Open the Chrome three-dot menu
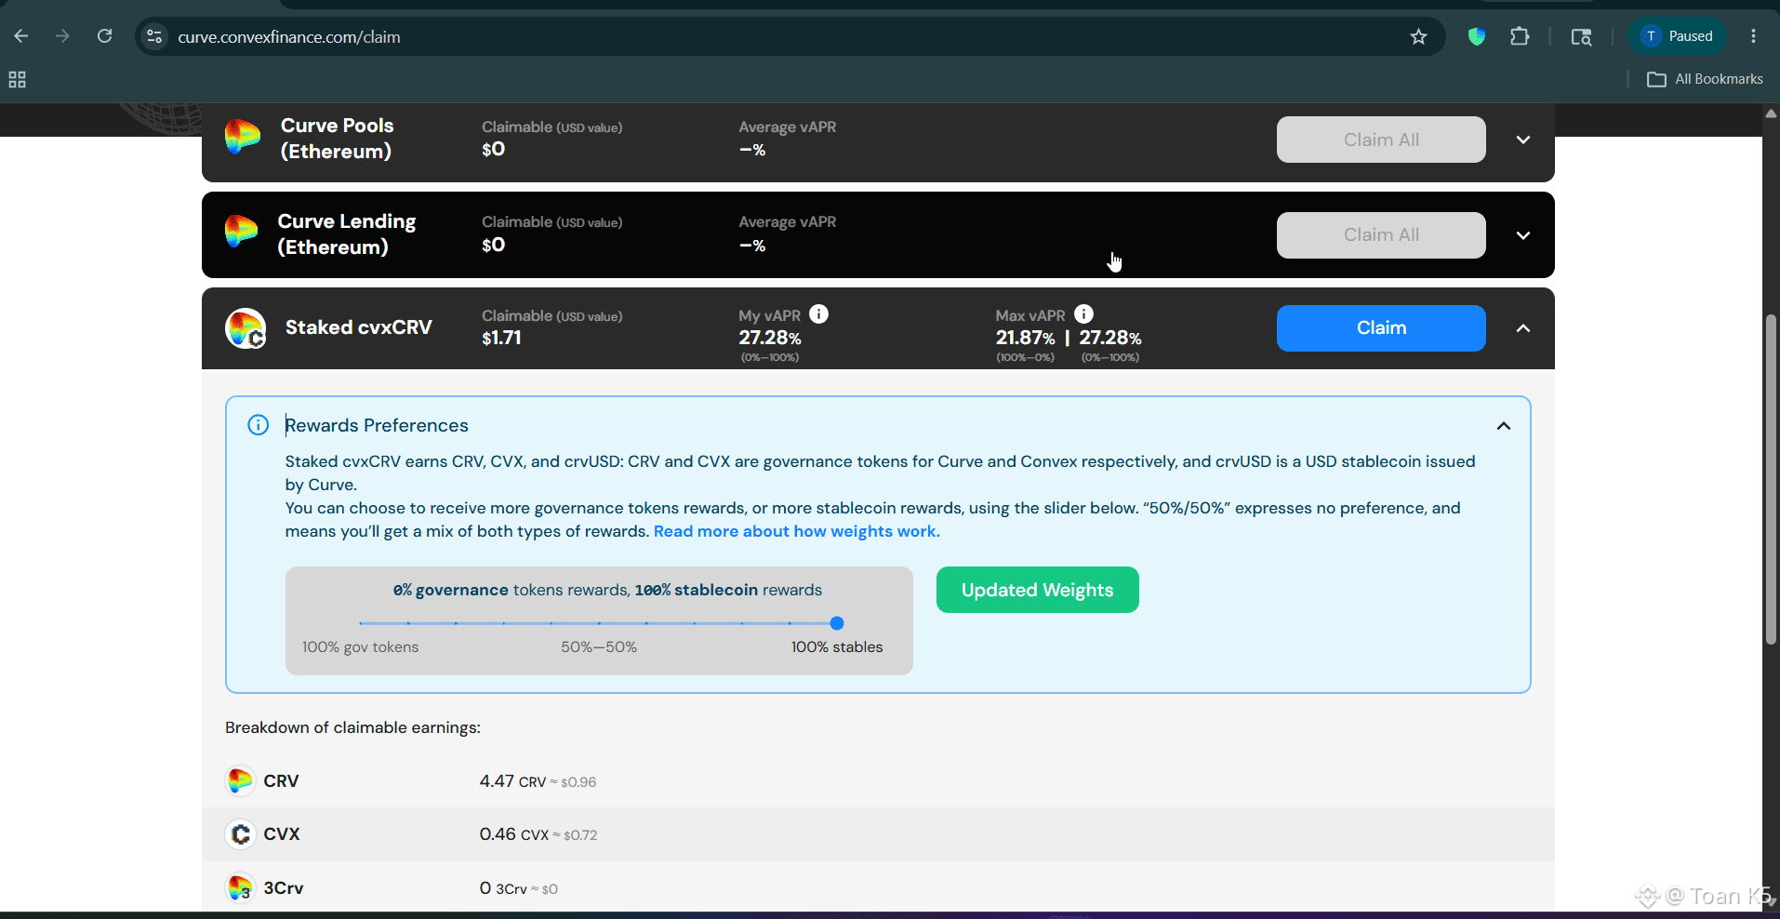Screen dimensions: 1780x919 (1753, 36)
